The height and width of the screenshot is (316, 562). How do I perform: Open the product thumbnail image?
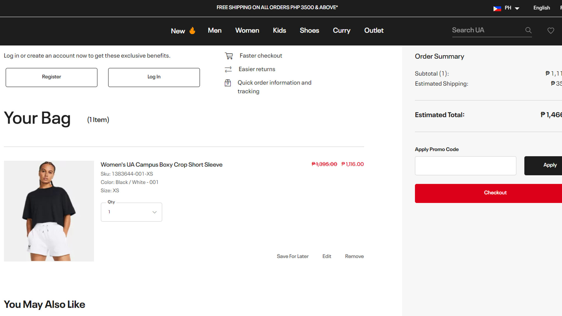coord(49,211)
